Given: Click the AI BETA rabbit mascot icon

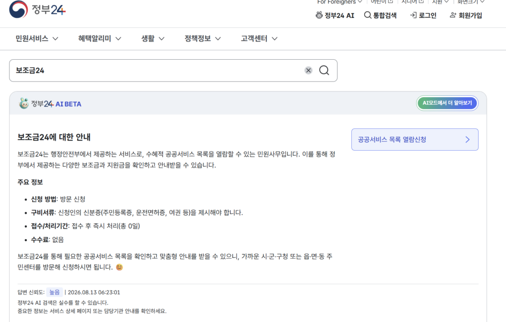Looking at the screenshot, I should tap(24, 103).
